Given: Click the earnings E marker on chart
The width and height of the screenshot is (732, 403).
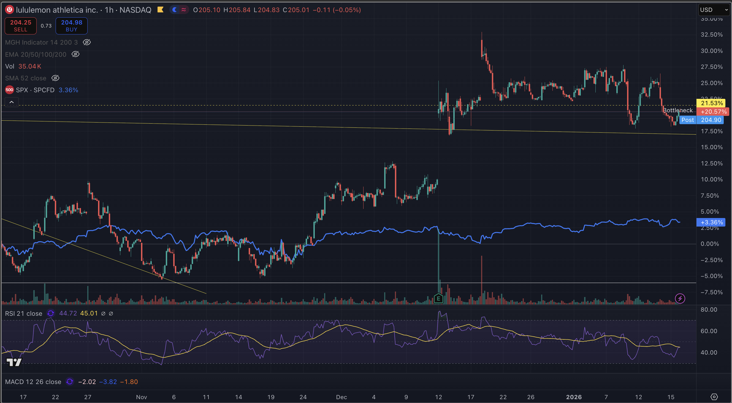Looking at the screenshot, I should [438, 298].
